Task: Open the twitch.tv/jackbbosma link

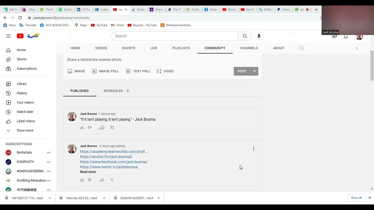Action: pos(110,167)
